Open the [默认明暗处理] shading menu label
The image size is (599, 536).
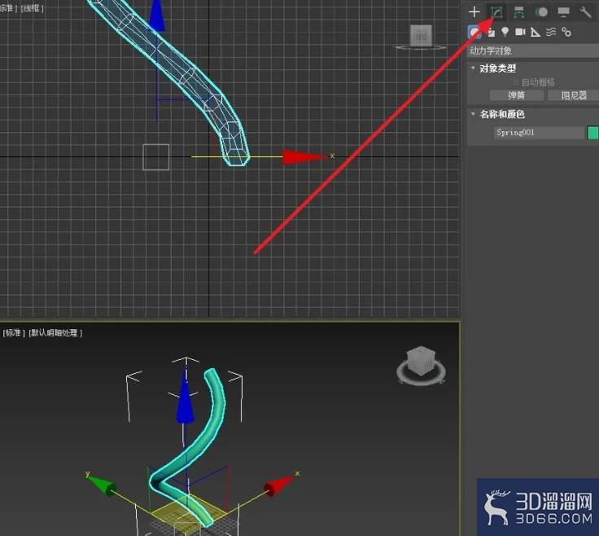55,333
